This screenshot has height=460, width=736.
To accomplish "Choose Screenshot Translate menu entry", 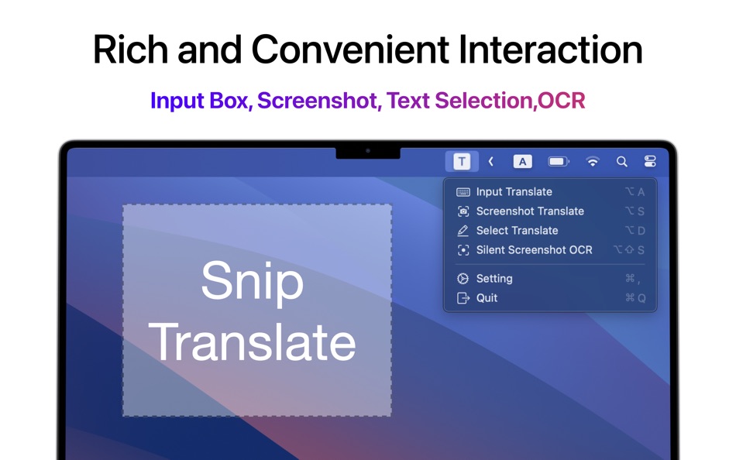I will coord(550,211).
